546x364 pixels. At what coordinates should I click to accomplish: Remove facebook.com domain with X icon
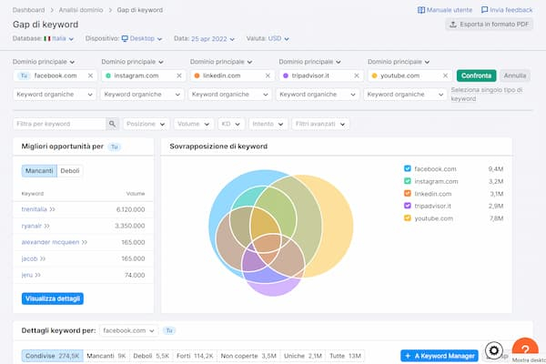click(x=90, y=76)
